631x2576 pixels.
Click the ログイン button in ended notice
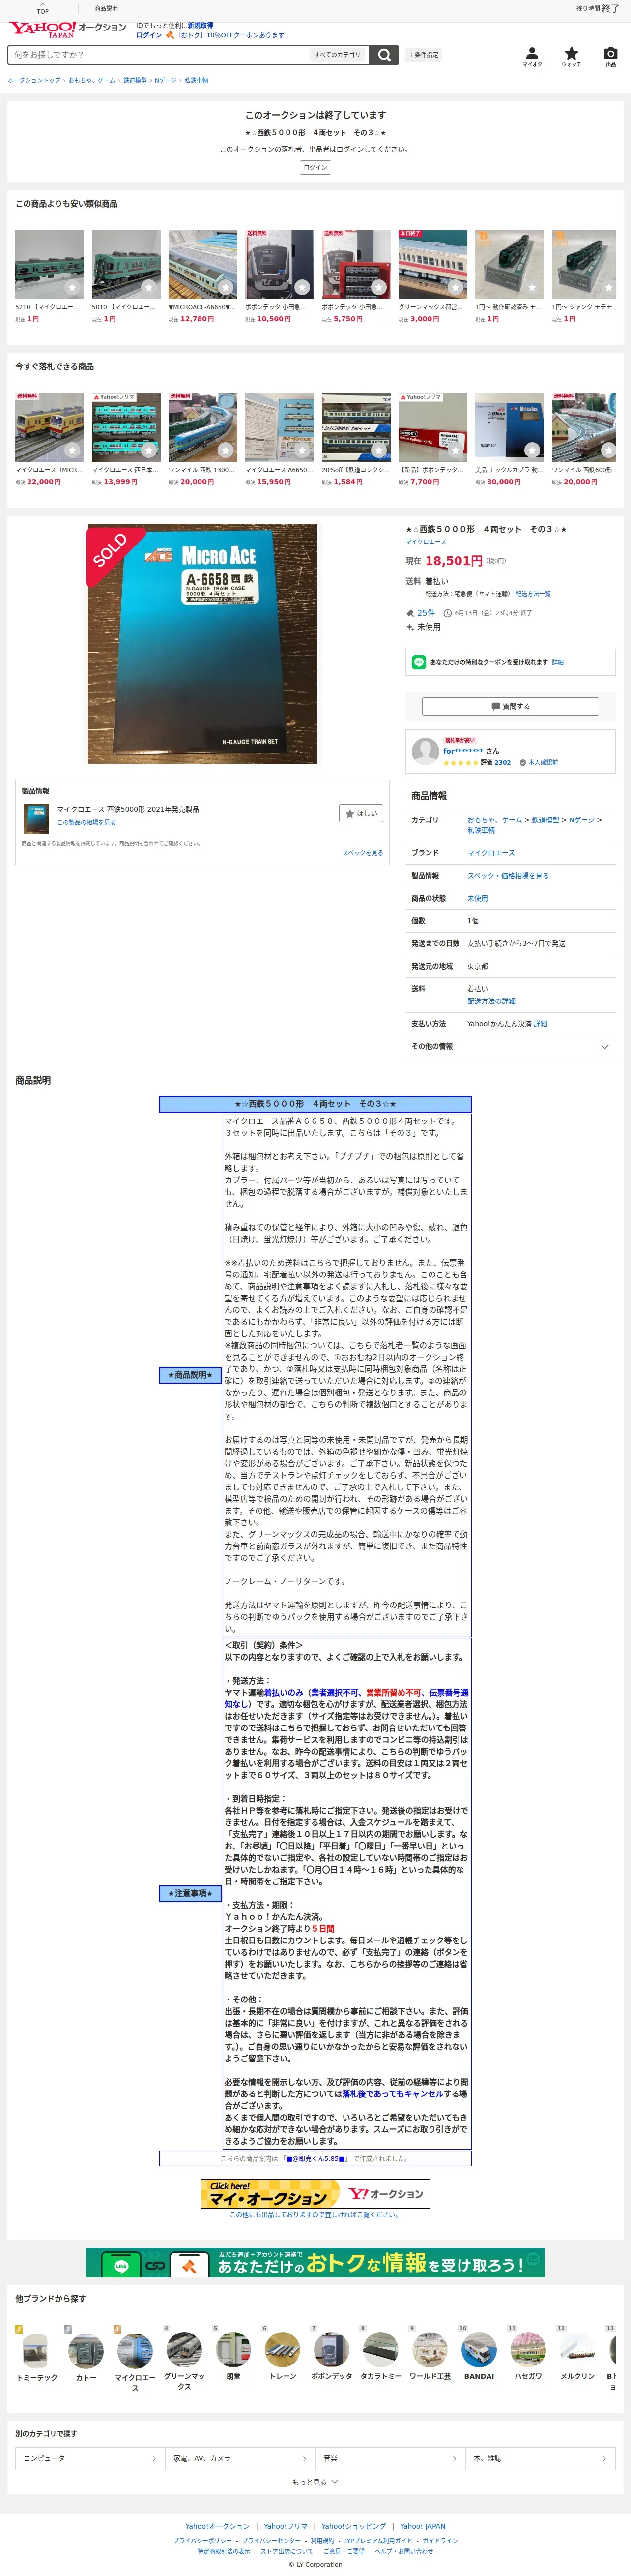[x=315, y=167]
